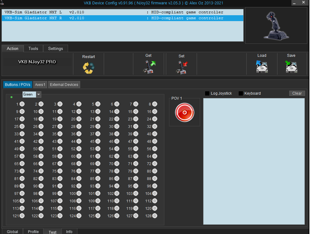311x234 pixels.
Task: Enable the Log Joystick checkbox
Action: point(207,93)
